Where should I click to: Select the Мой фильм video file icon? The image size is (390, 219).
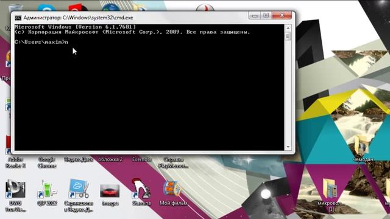click(172, 189)
